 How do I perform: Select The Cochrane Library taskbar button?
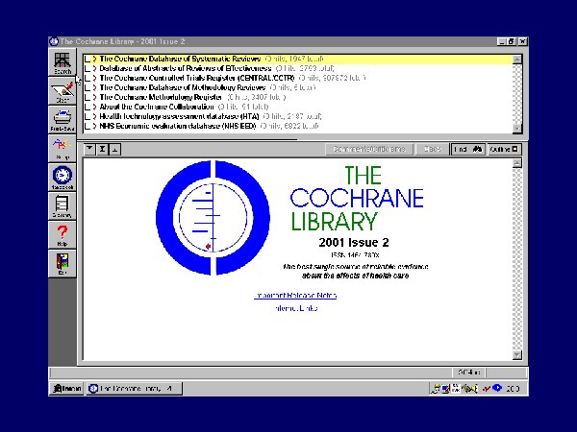(135, 388)
